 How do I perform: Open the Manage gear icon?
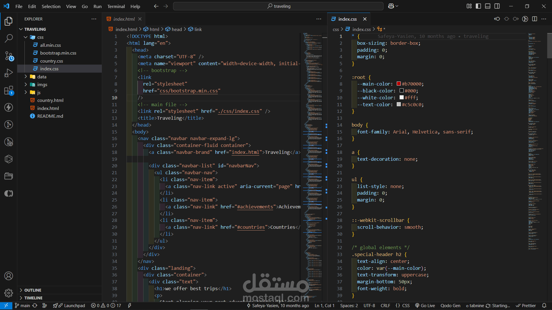9,293
